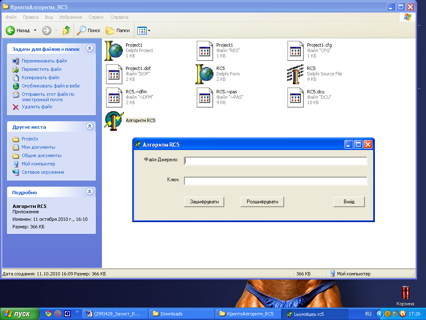Click Отправить этот файл по электронной почте
The image size is (426, 320).
pos(48,97)
